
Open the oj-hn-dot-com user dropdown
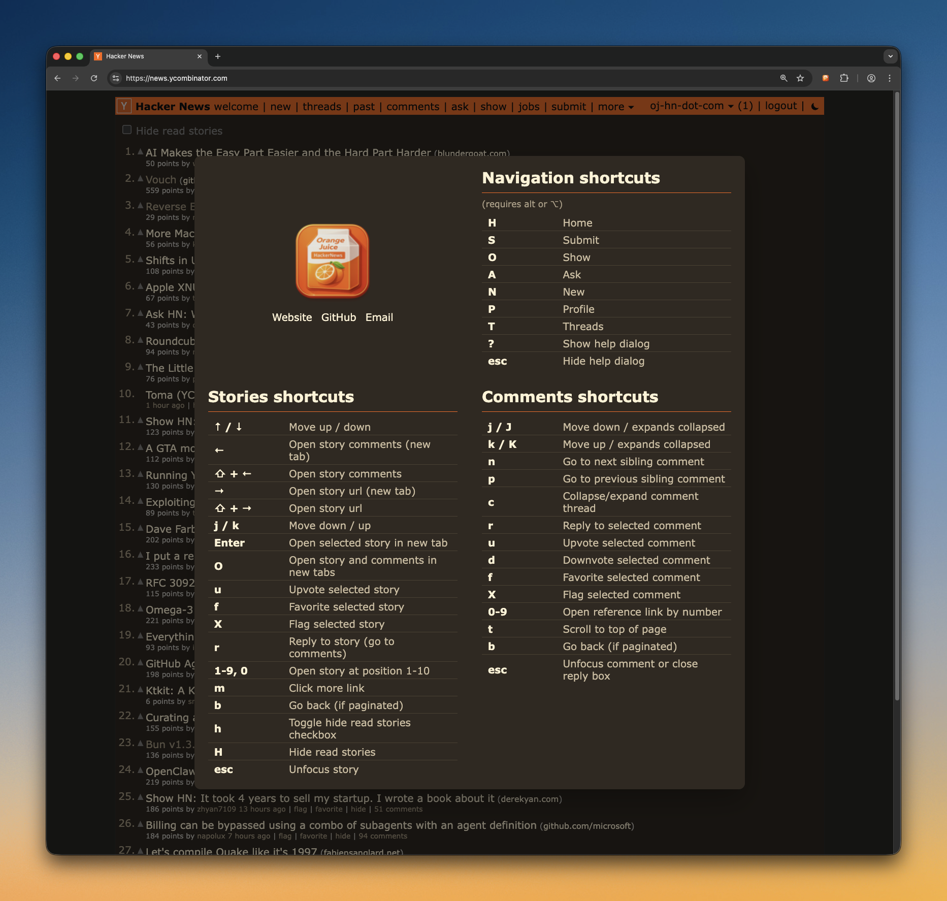tap(692, 106)
